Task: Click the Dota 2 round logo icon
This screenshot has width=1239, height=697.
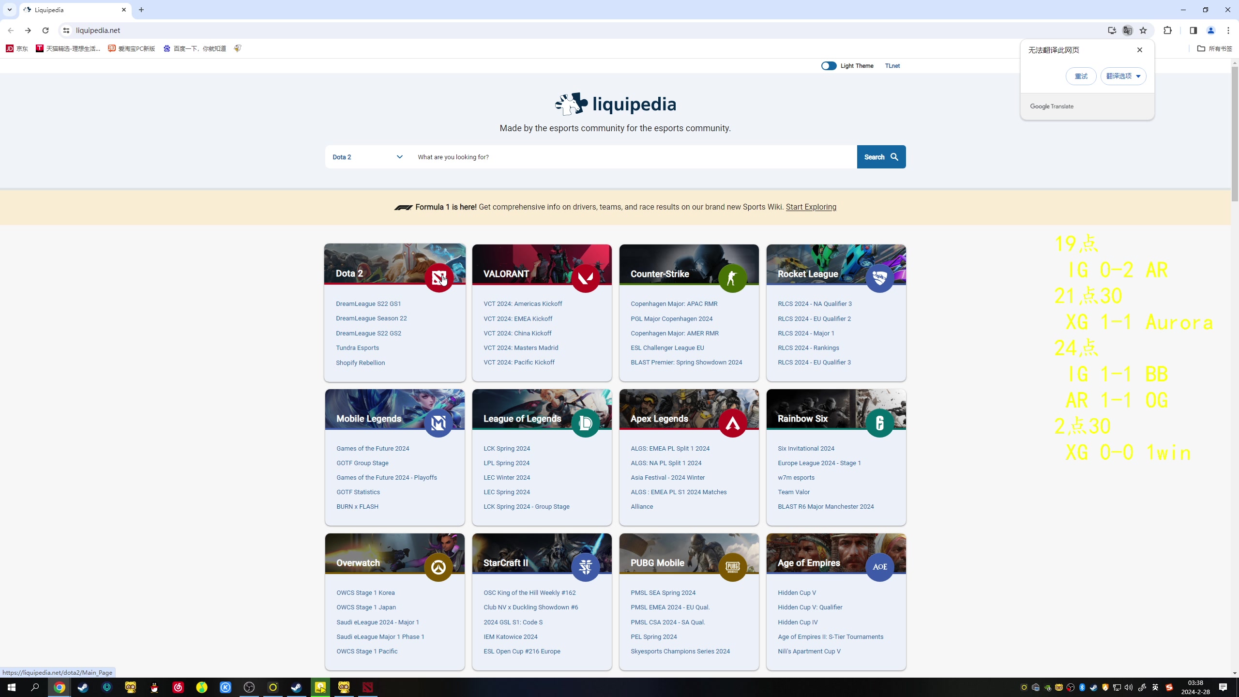Action: 438,278
